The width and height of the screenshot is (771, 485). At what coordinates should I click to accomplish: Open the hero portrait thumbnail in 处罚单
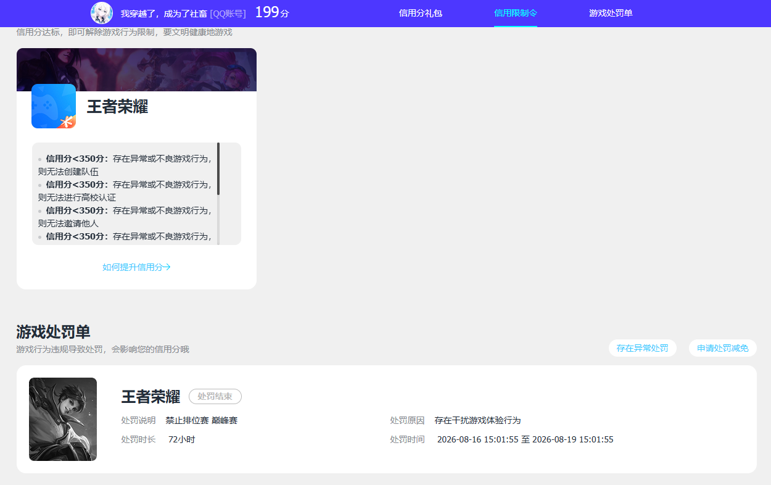point(63,419)
